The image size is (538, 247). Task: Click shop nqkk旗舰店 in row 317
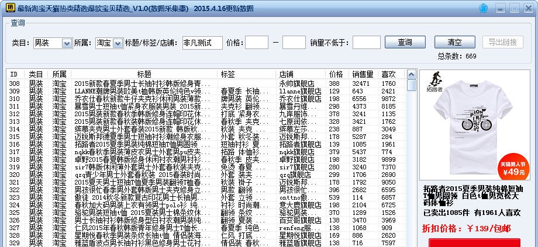pos(297,152)
